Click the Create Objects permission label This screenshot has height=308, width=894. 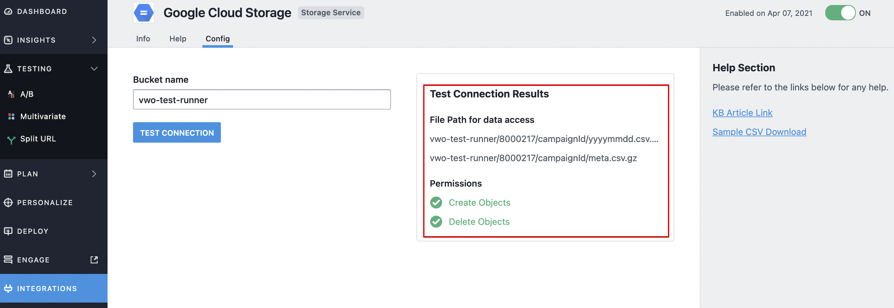(479, 202)
